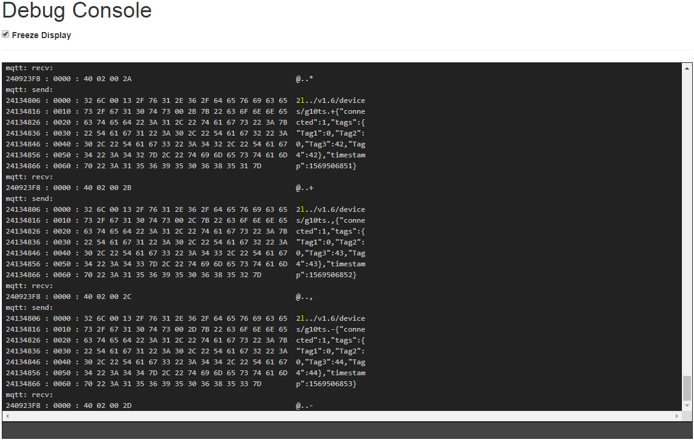Uncheck the Freeze Display checkbox
This screenshot has height=440, width=694.
[x=5, y=34]
